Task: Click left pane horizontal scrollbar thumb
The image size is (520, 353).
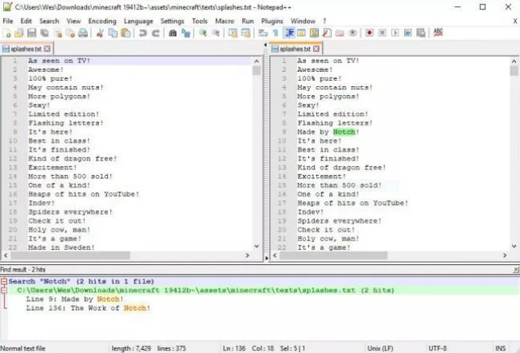Action: (70, 256)
